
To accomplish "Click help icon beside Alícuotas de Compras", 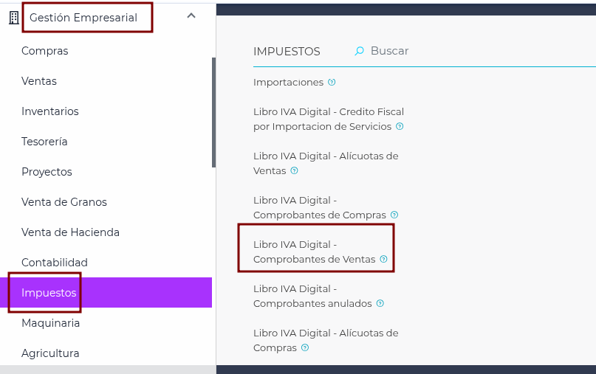I will pyautogui.click(x=305, y=347).
